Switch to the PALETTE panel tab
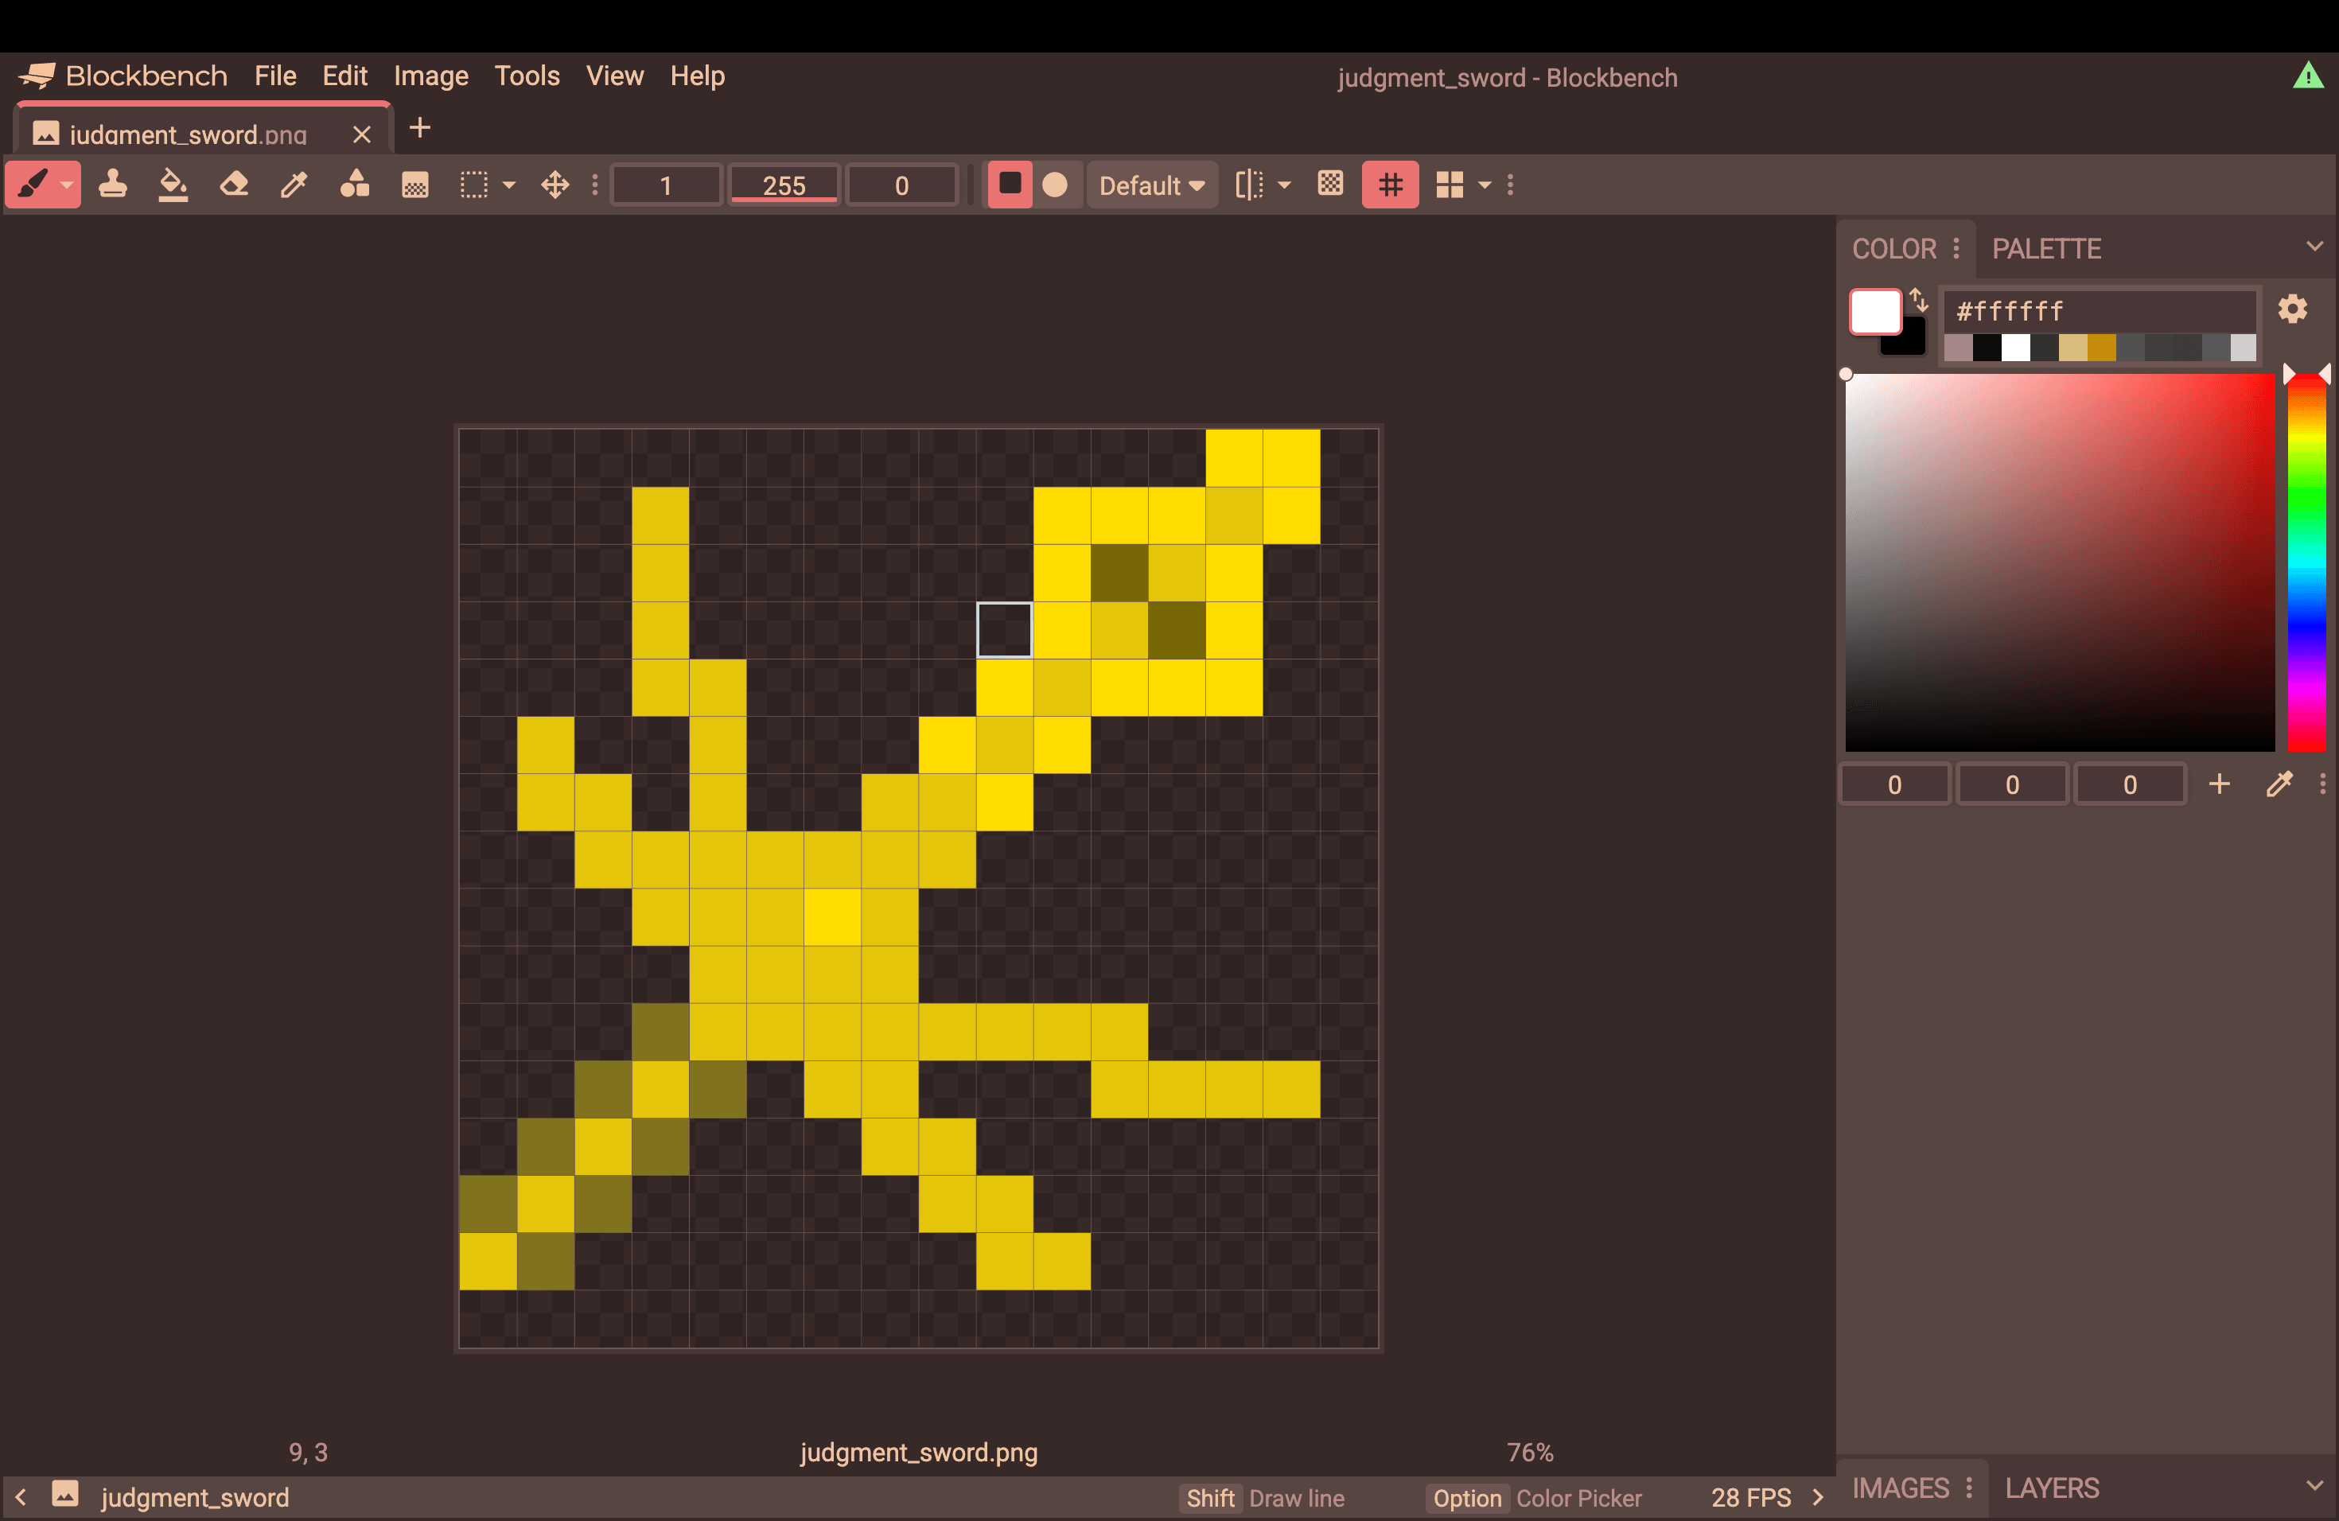 (x=2047, y=248)
